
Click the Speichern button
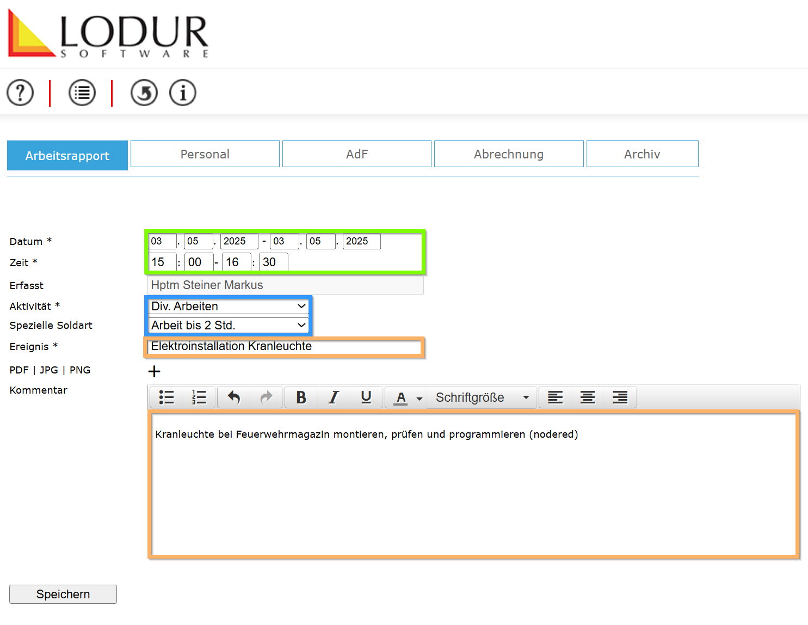point(63,594)
